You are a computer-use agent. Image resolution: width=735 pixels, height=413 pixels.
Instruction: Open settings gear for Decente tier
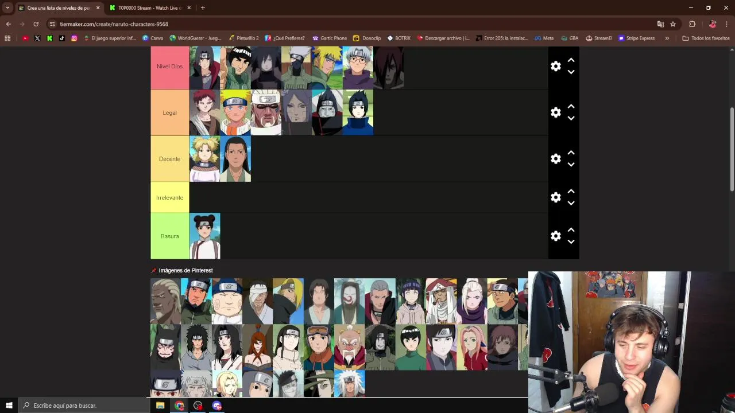(555, 159)
